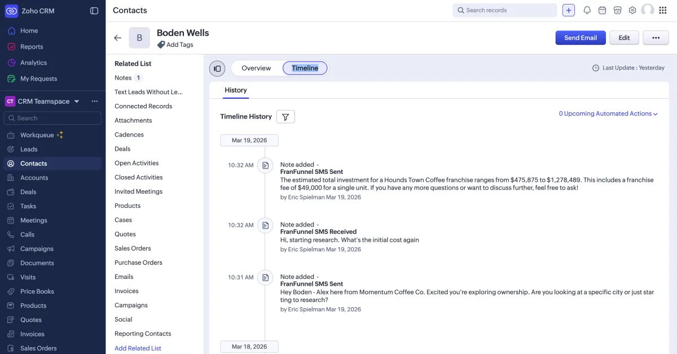Open the apps grid icon

click(663, 10)
